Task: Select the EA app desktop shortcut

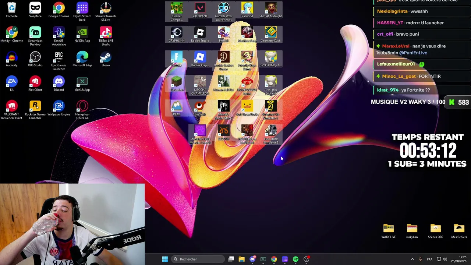Action: coord(12,84)
